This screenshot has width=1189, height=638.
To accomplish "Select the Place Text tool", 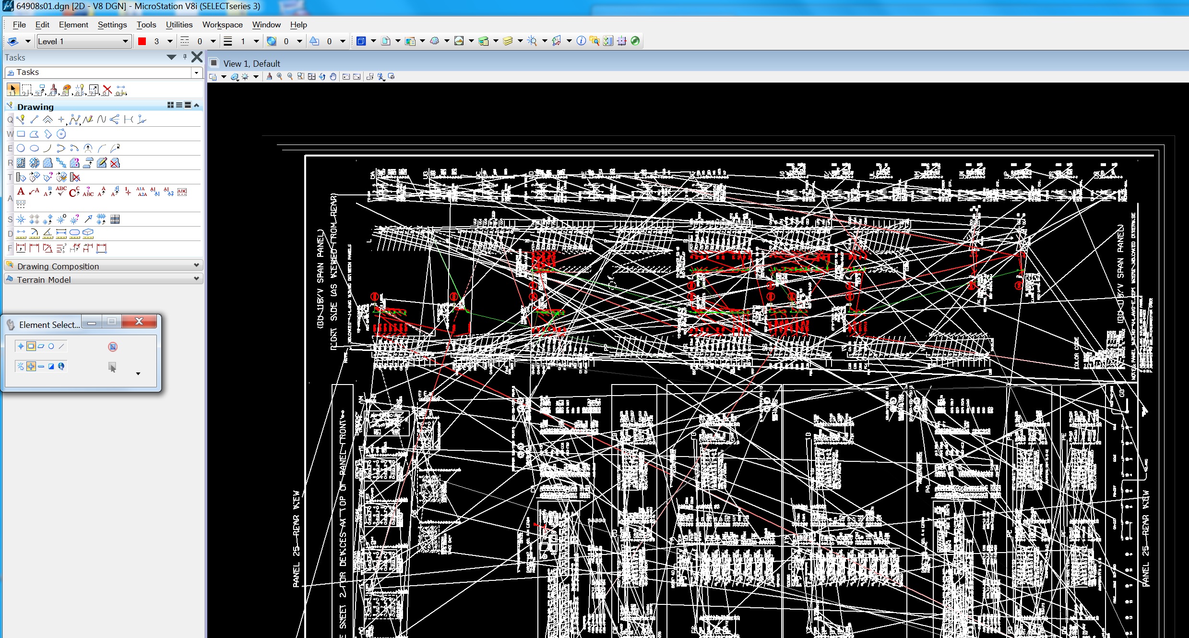I will pyautogui.click(x=21, y=192).
